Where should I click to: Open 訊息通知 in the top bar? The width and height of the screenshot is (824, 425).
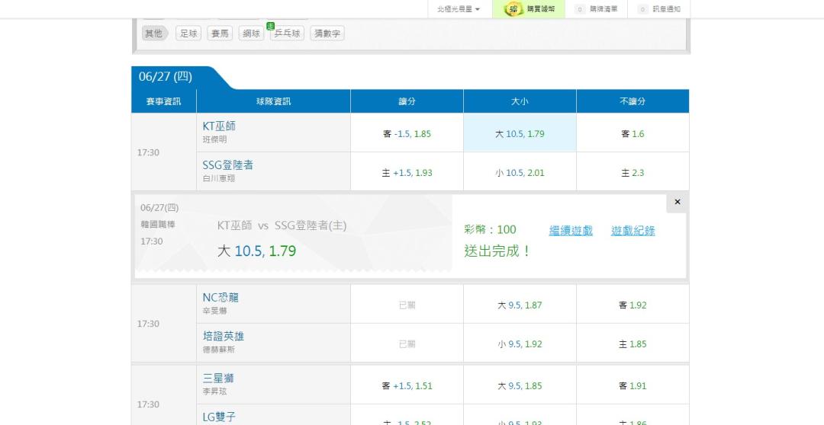tap(659, 9)
